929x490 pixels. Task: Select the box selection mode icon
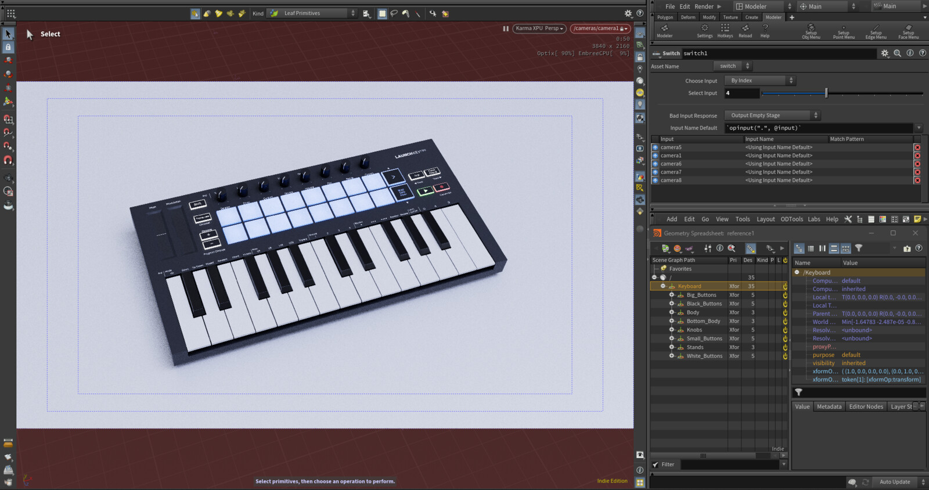(382, 13)
